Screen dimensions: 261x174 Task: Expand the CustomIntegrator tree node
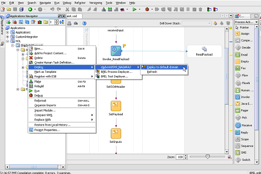(7, 37)
